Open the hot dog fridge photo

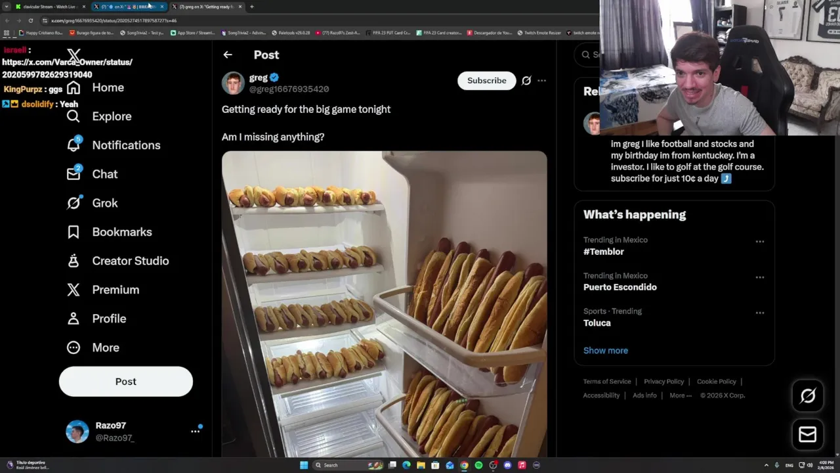(384, 304)
